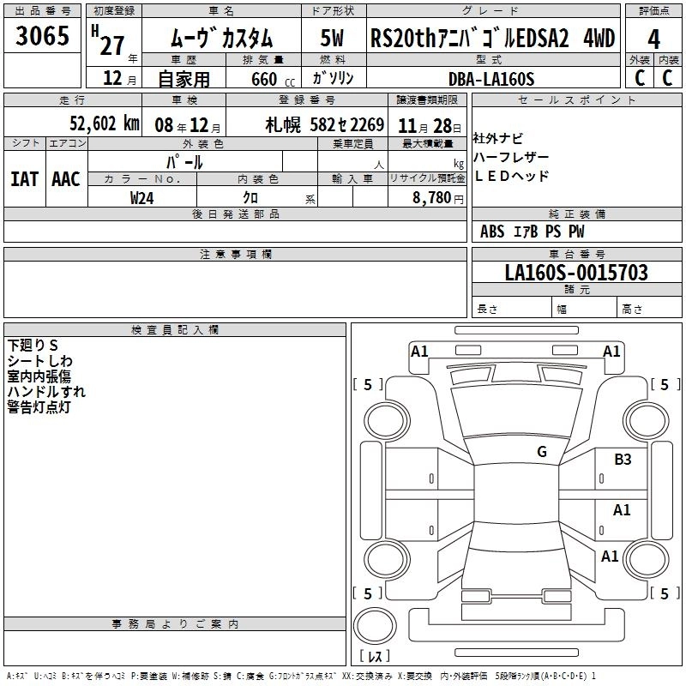Click the door type value 5W
The width and height of the screenshot is (686, 686).
click(x=333, y=38)
